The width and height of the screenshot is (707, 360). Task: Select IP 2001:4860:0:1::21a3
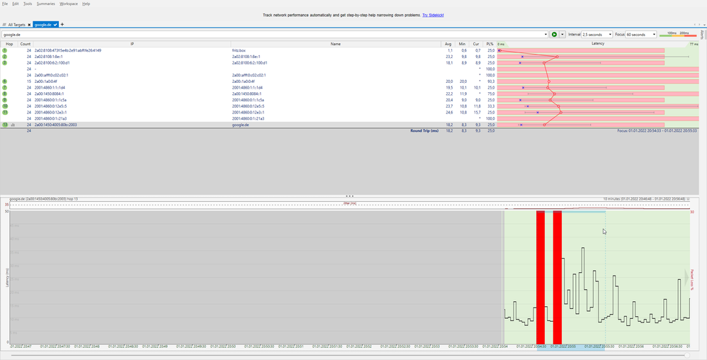point(50,118)
